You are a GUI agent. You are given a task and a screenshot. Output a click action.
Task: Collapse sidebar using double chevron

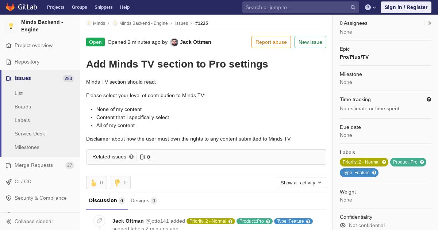tap(9, 222)
